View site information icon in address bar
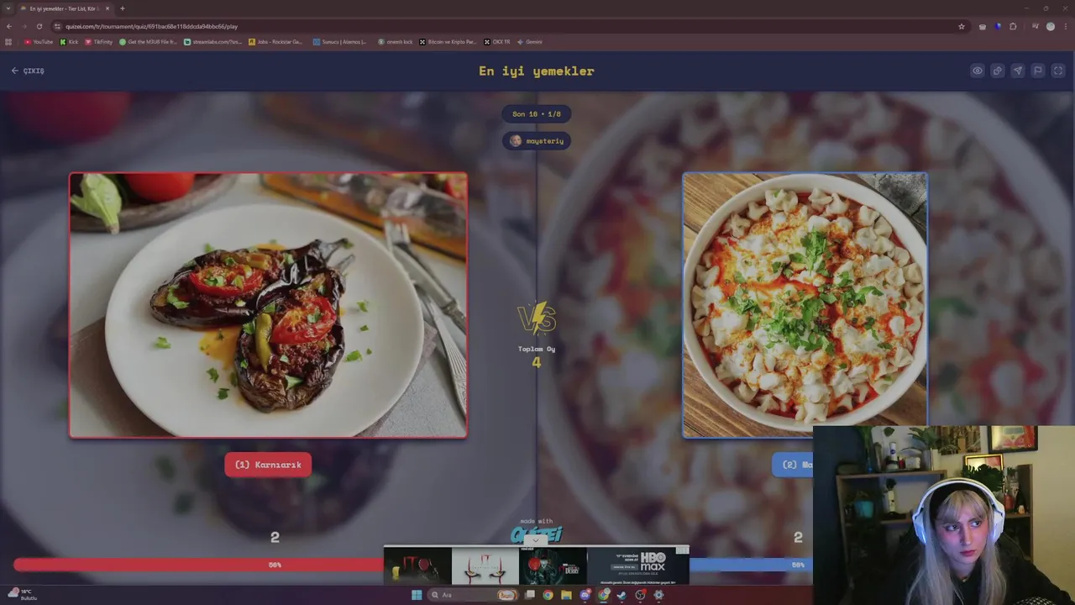This screenshot has height=605, width=1075. click(x=57, y=26)
